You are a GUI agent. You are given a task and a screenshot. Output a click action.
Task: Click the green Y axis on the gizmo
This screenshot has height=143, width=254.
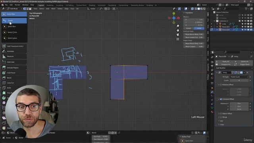pos(174,14)
